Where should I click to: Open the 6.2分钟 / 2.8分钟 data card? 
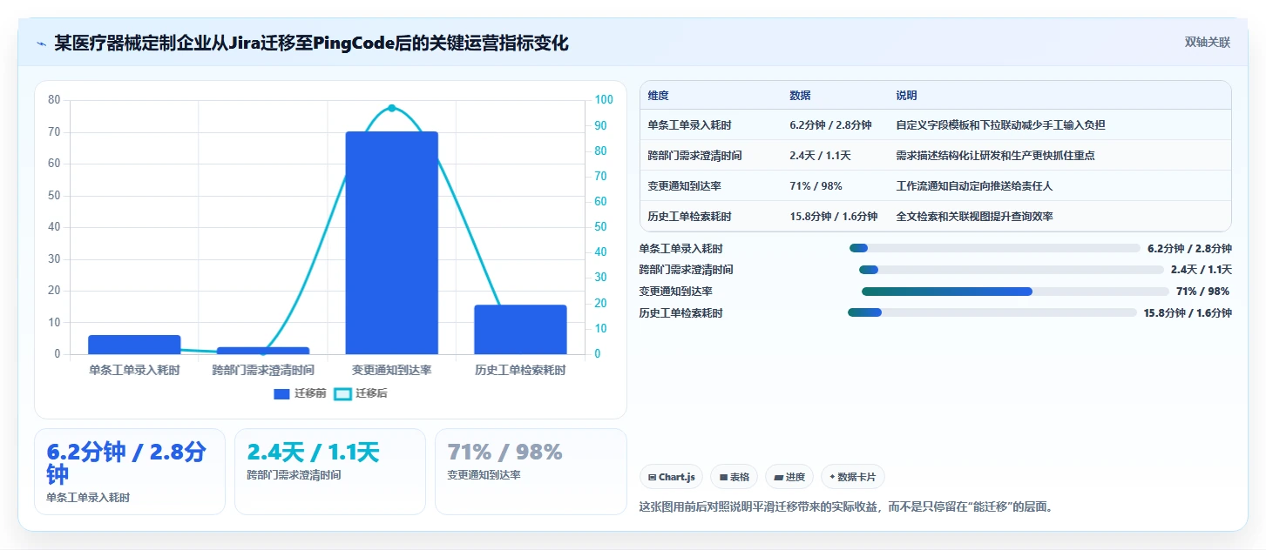[x=130, y=472]
